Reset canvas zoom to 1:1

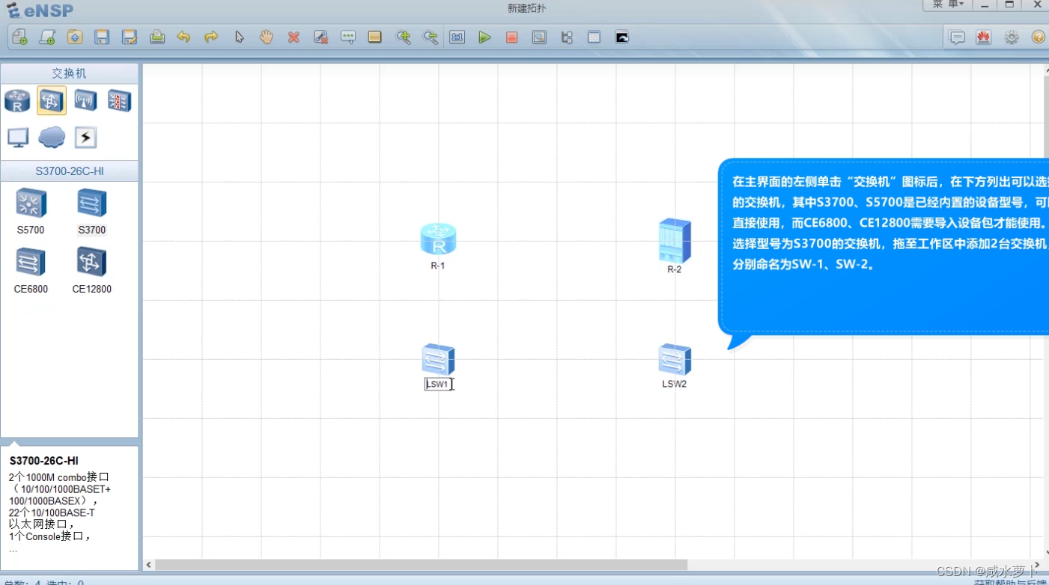457,37
